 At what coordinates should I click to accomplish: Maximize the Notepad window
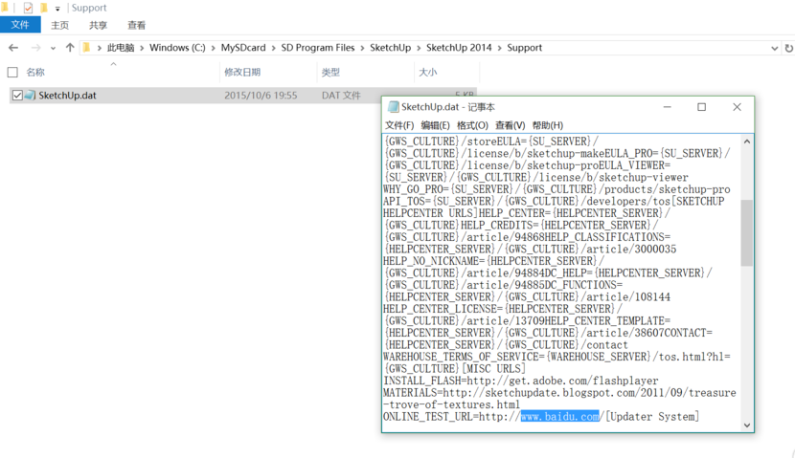[702, 107]
